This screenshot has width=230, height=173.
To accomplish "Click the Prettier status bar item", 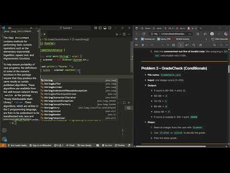I will coord(120,145).
